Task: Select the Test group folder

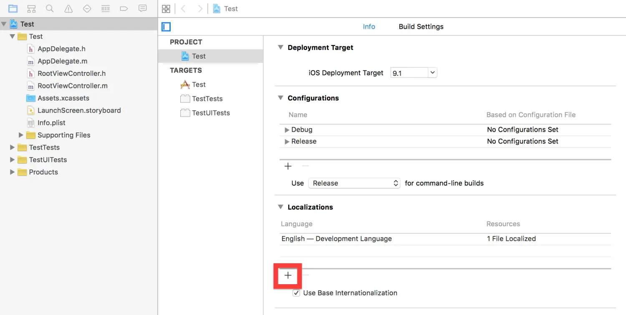Action: tap(30, 37)
